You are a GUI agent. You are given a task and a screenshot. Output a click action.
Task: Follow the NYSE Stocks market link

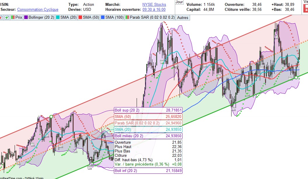154,4
